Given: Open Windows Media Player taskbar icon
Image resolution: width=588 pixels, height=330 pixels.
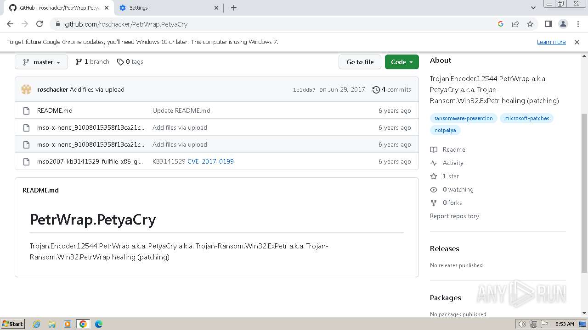Looking at the screenshot, I should pos(68,324).
